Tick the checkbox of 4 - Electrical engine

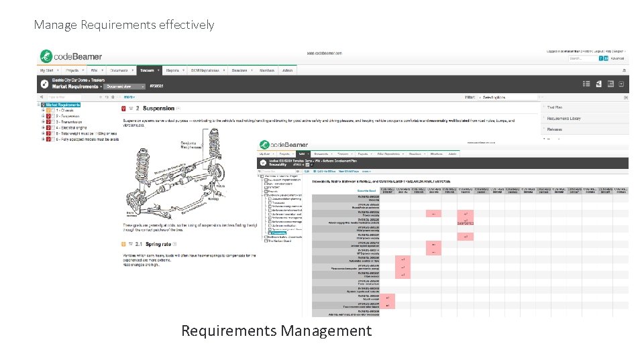[x=53, y=127]
